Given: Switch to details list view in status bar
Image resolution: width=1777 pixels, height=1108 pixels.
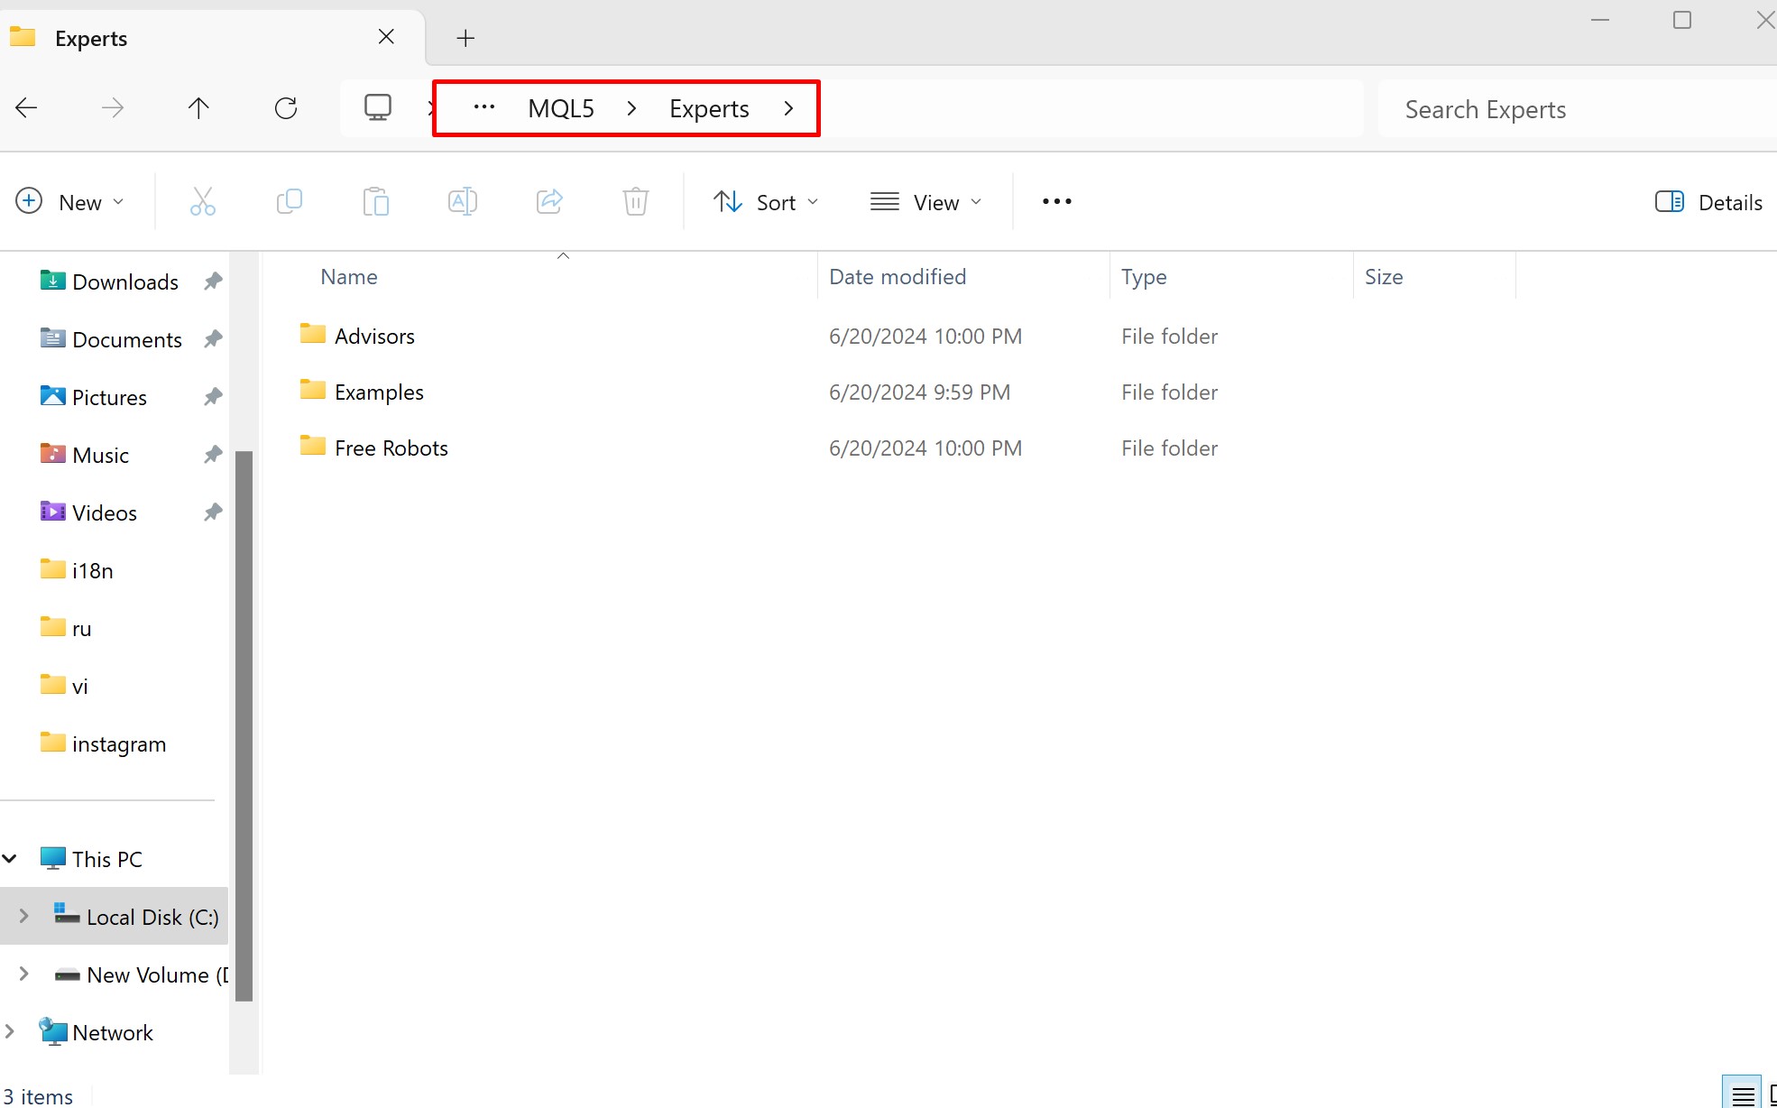Looking at the screenshot, I should (x=1740, y=1092).
